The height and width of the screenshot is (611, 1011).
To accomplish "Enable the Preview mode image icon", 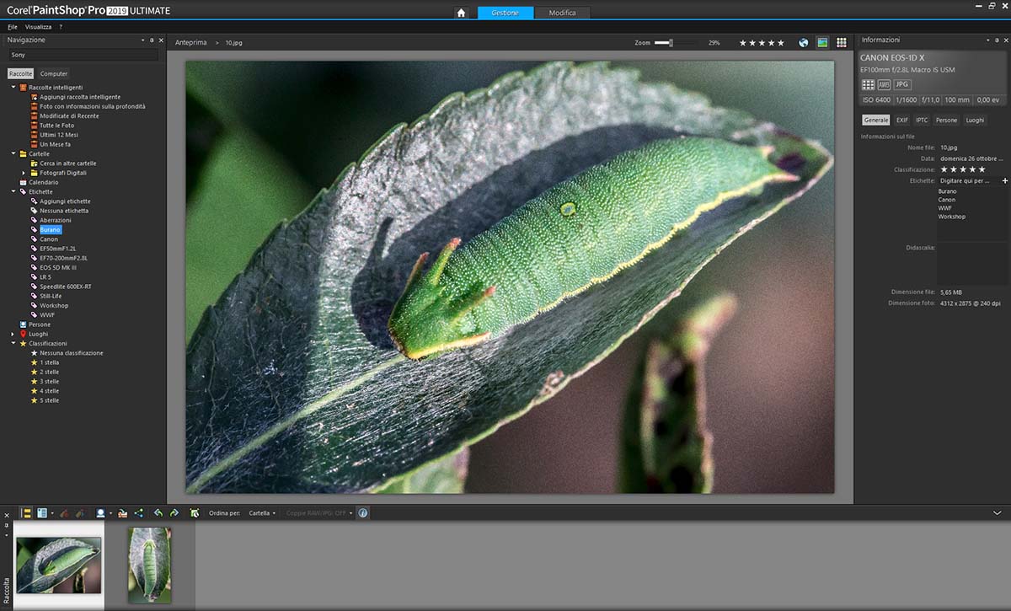I will [822, 42].
